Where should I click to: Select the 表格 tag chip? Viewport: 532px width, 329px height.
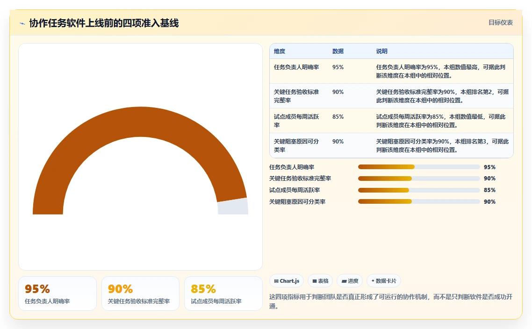320,281
